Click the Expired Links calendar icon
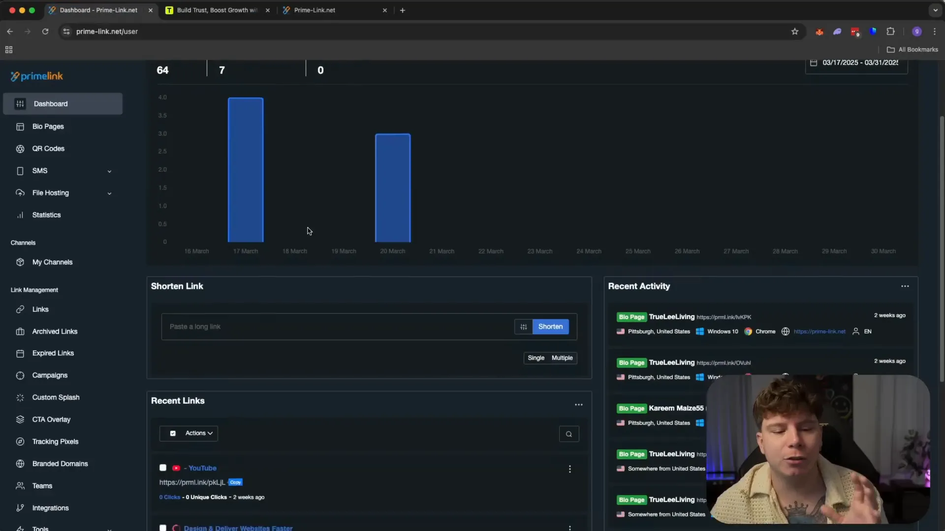This screenshot has width=945, height=531. (20, 354)
